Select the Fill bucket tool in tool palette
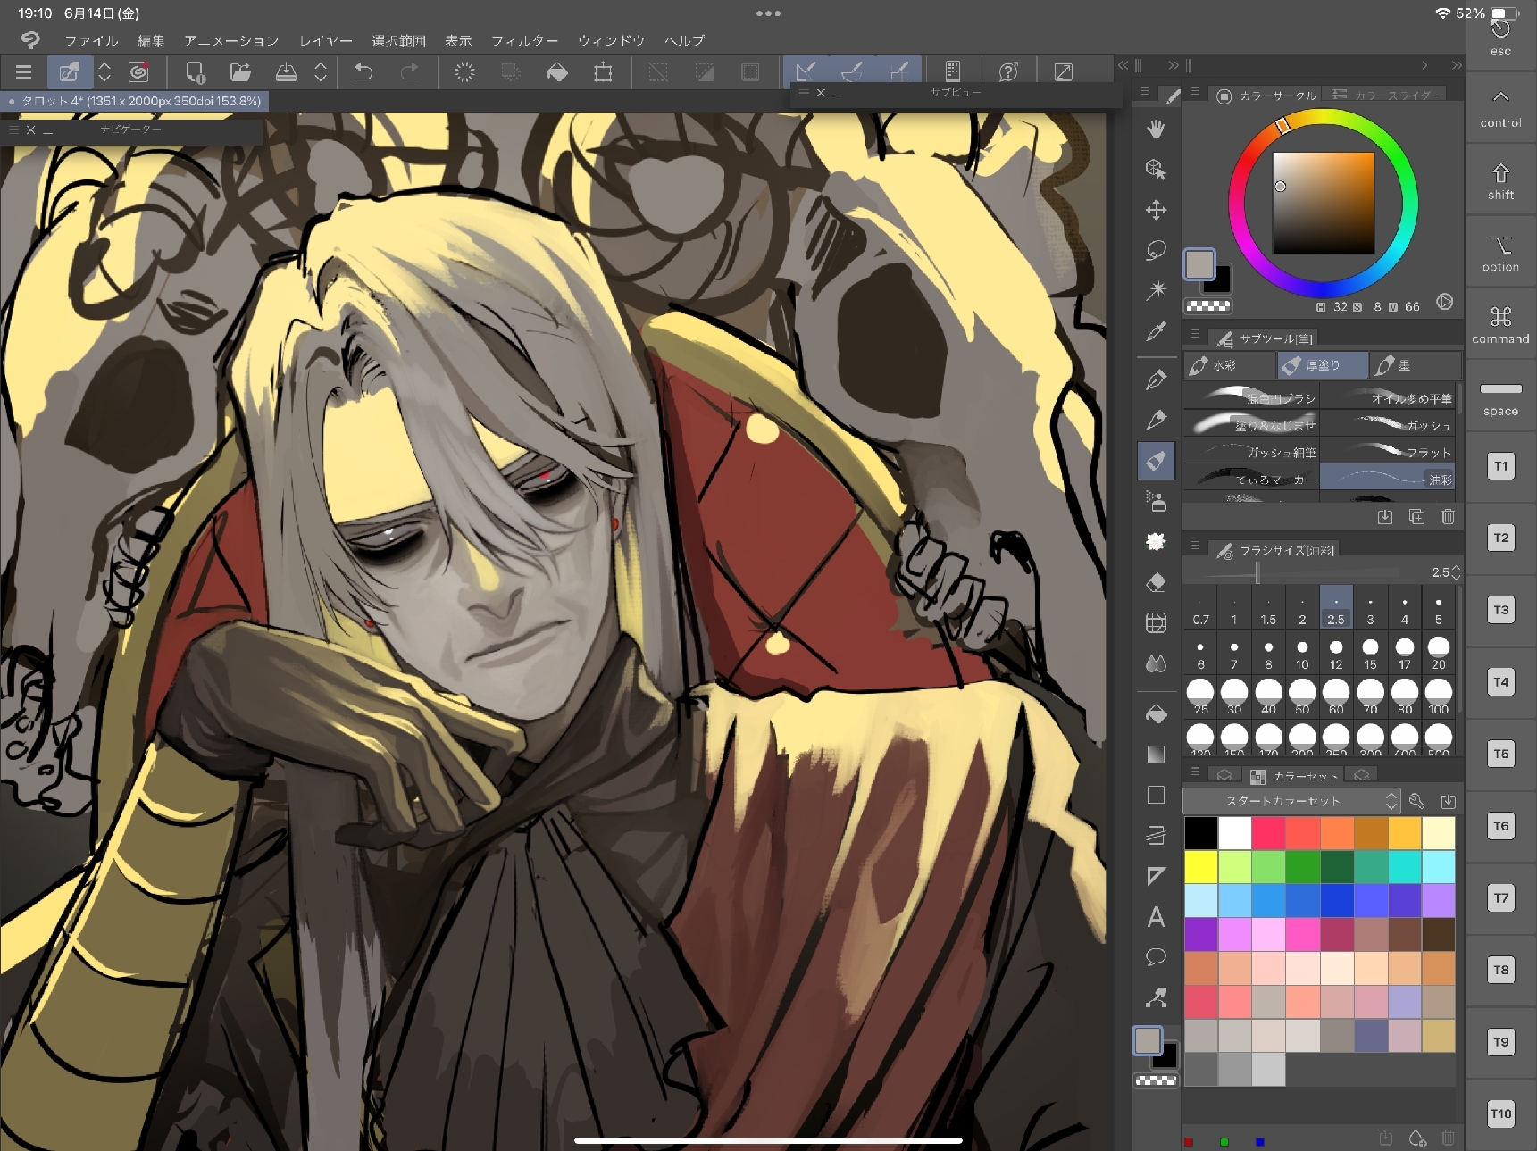1537x1151 pixels. (1156, 714)
